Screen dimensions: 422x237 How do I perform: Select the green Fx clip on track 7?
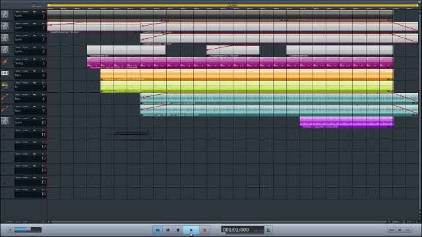[247, 86]
